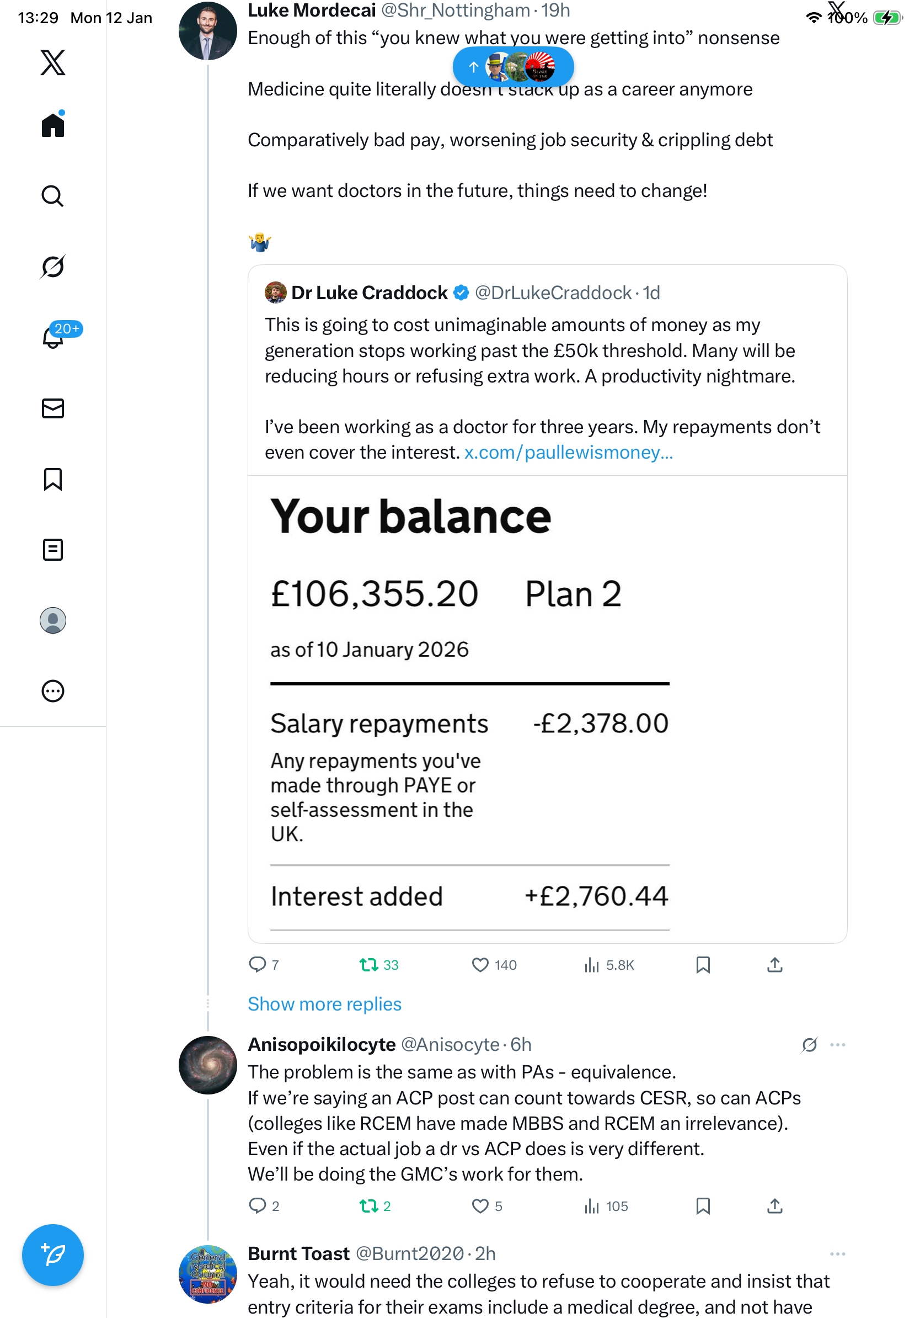Open Grok from the left sidebar
The image size is (920, 1318).
click(53, 267)
